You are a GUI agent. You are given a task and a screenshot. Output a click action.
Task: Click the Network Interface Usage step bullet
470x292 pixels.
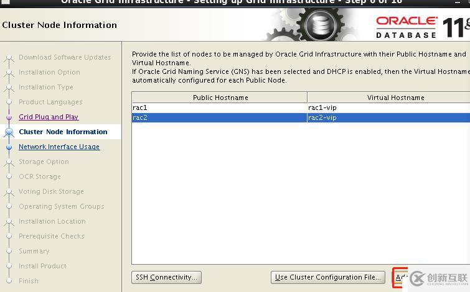click(9, 147)
